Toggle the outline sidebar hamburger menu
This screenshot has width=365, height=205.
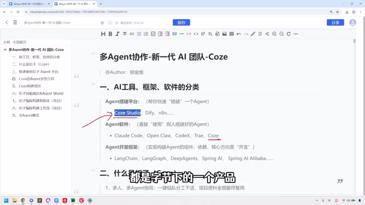pos(15,22)
